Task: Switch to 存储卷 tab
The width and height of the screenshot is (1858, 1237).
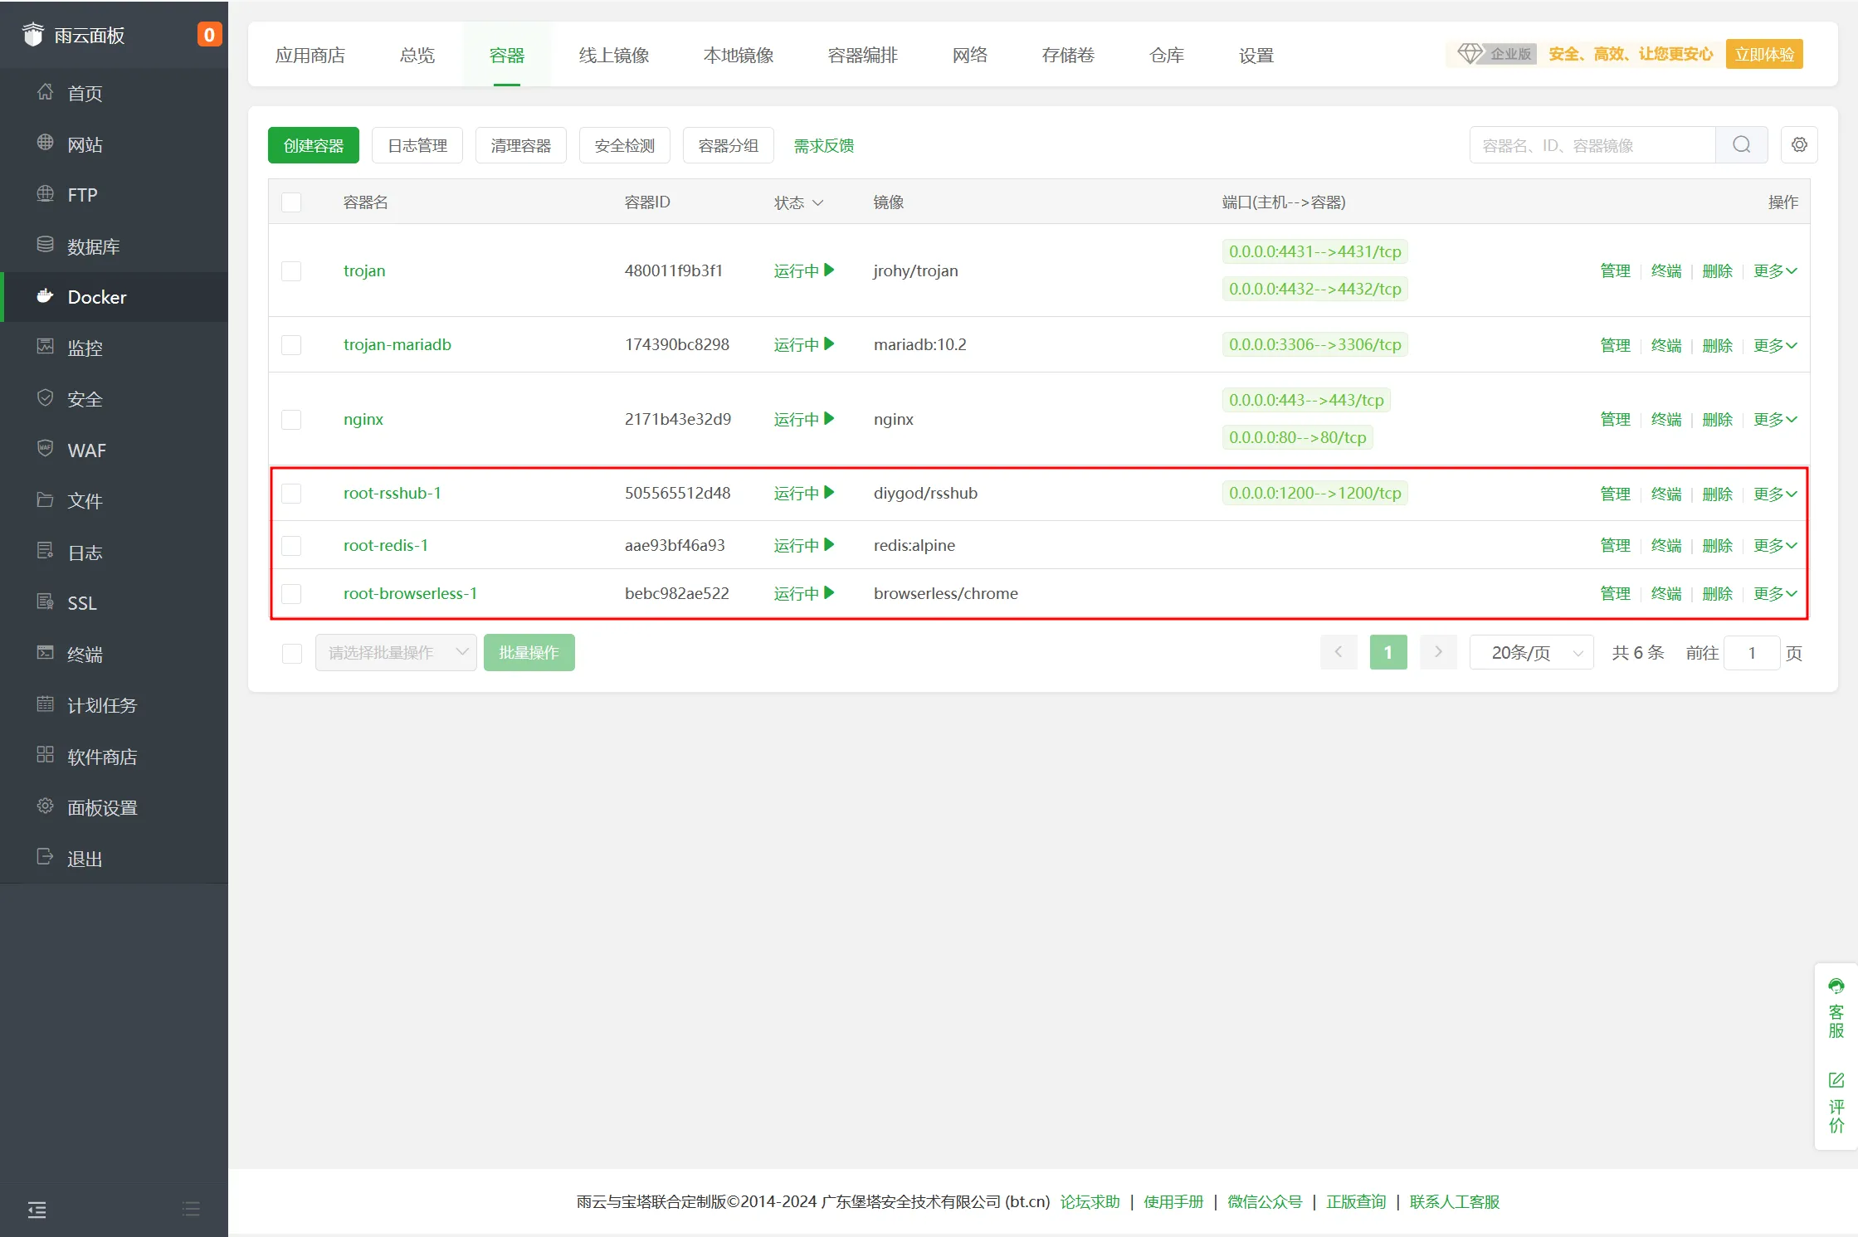Action: point(1068,56)
